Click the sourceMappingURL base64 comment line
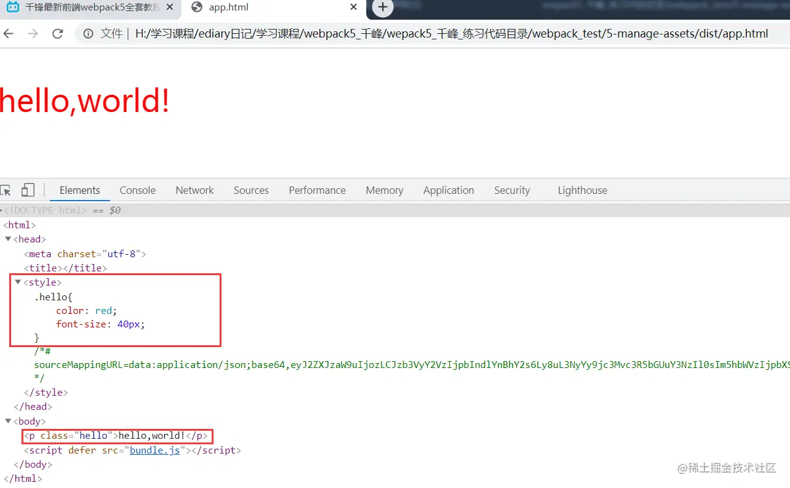790x488 pixels. tap(412, 364)
